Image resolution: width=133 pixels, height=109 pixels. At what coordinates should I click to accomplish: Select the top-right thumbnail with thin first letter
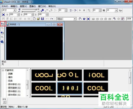pyautogui.click(x=96, y=75)
